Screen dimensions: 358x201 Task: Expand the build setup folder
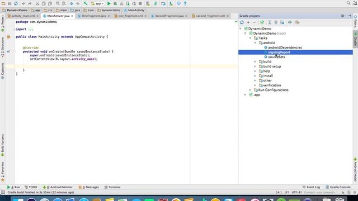tap(255, 66)
